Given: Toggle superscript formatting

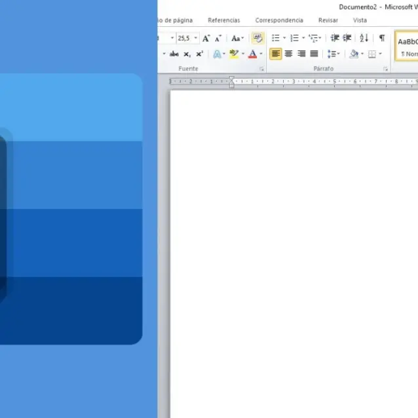Looking at the screenshot, I should [199, 54].
